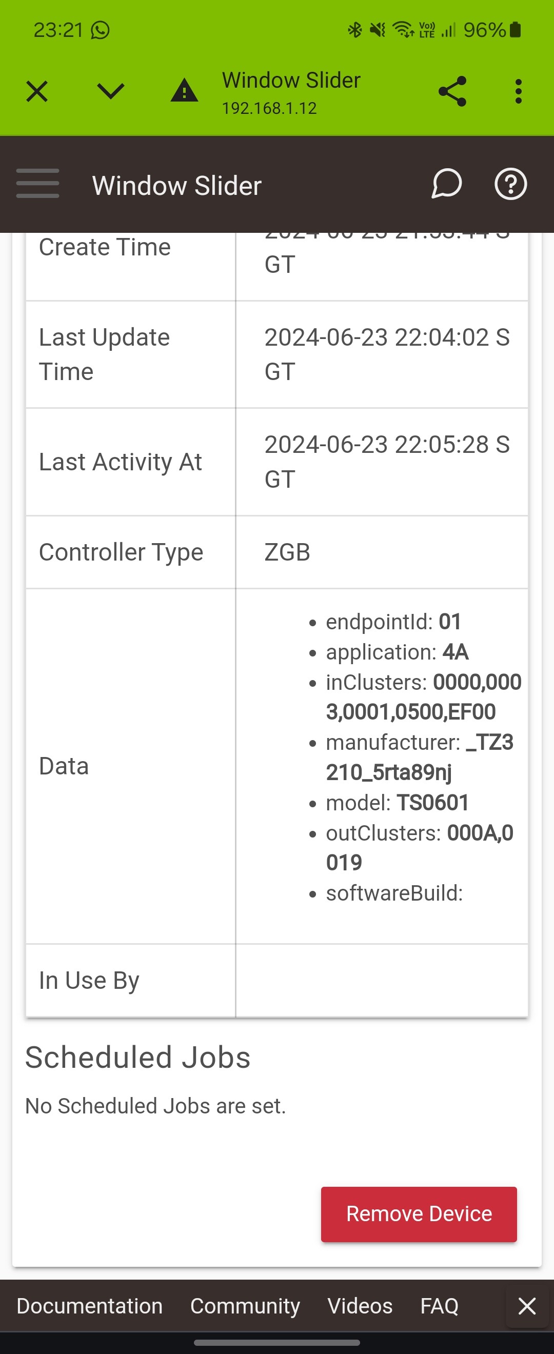Dismiss the footer bar with X
This screenshot has width=554, height=1354.
click(527, 1306)
